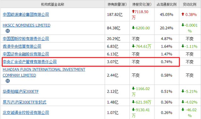The width and height of the screenshot is (201, 119).
Task: Select holding amount 84.38亿
Action: (114, 28)
